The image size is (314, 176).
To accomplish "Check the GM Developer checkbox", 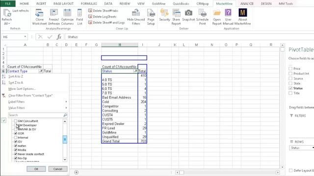I will coord(15,125).
